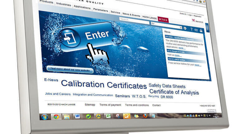
Task: Open Fireworks from the taskbar
Action: click(x=99, y=116)
